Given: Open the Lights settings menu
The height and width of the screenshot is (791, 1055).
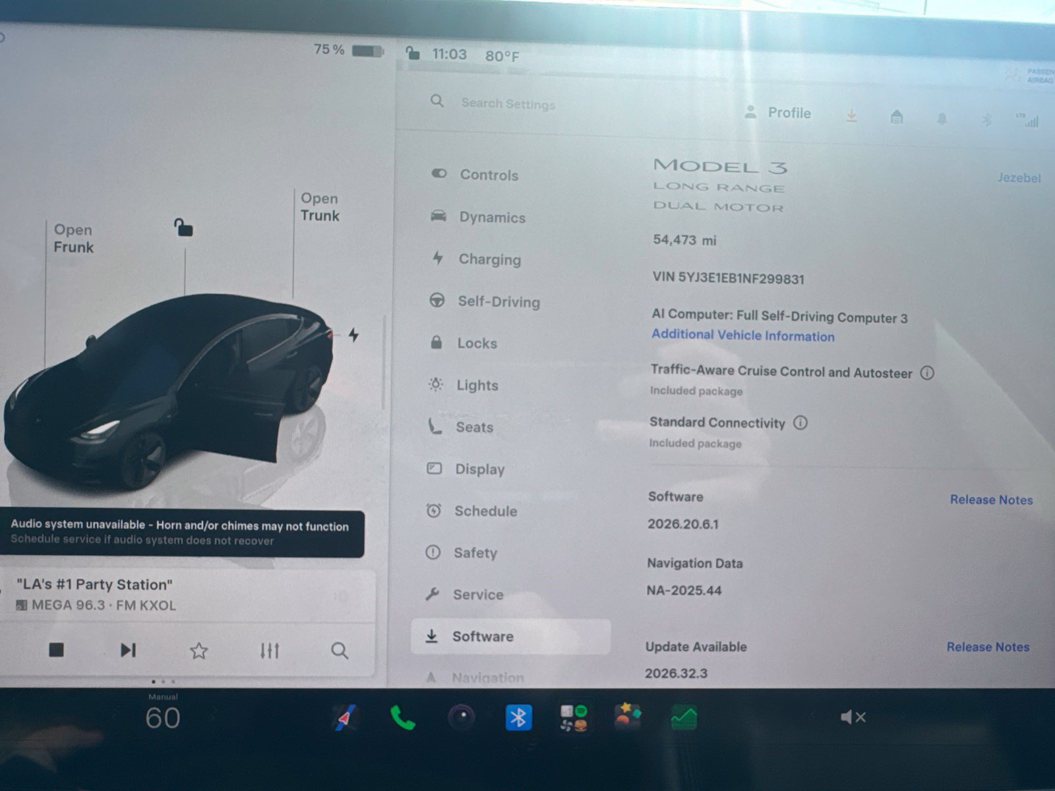Looking at the screenshot, I should (x=464, y=385).
